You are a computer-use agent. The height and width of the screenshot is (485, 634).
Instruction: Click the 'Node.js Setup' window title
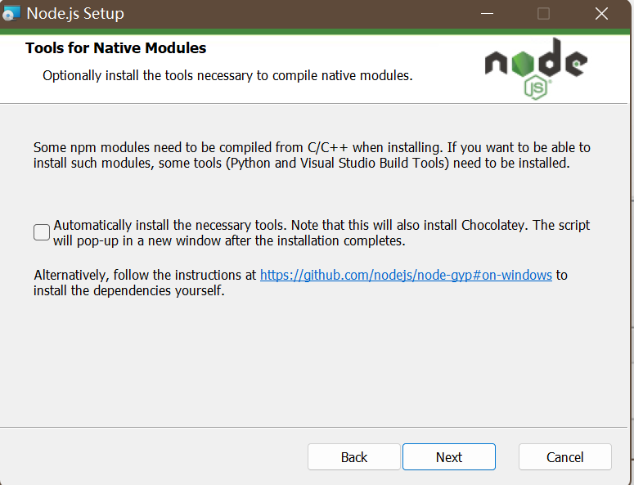coord(75,14)
